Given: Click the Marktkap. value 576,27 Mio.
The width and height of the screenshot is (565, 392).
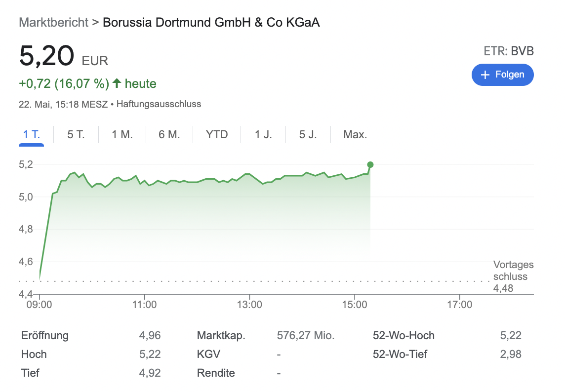Looking at the screenshot, I should [306, 336].
